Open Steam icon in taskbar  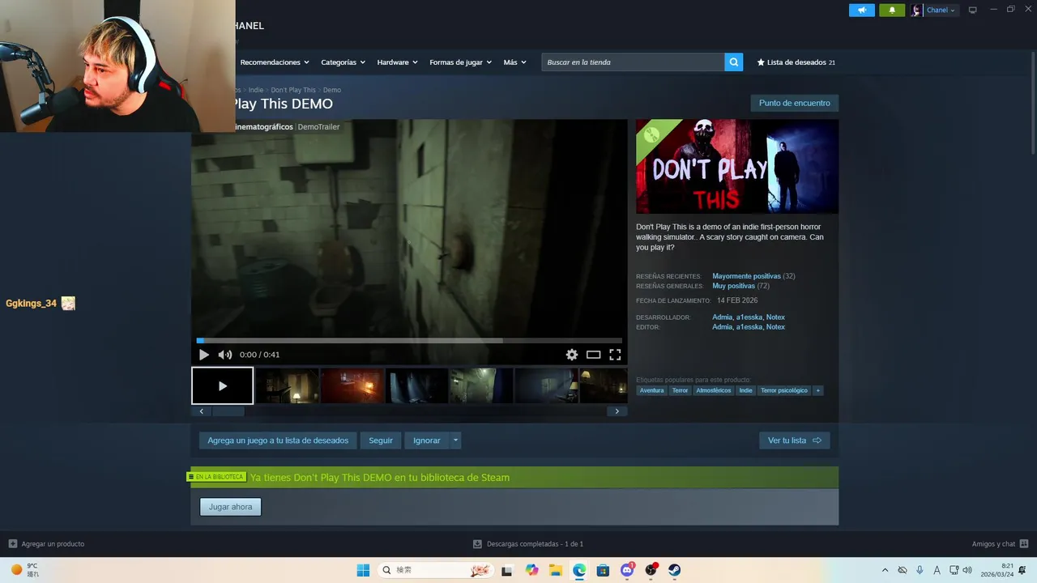point(674,570)
